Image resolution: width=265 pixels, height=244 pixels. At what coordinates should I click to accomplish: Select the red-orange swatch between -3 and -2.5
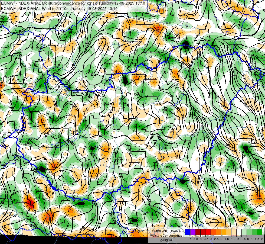[x=213, y=232]
